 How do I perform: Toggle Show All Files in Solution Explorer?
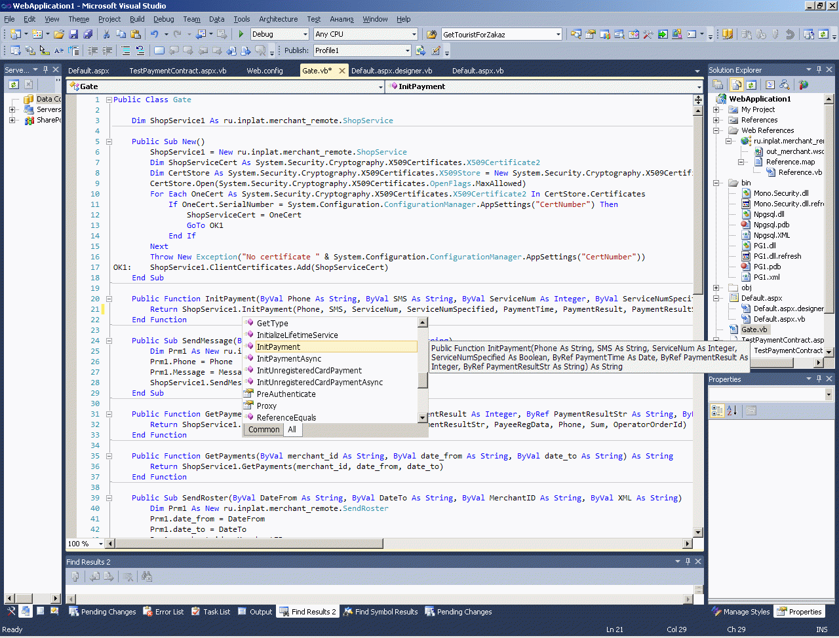click(736, 84)
